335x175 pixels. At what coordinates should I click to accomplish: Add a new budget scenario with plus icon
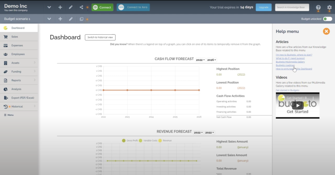click(x=60, y=19)
